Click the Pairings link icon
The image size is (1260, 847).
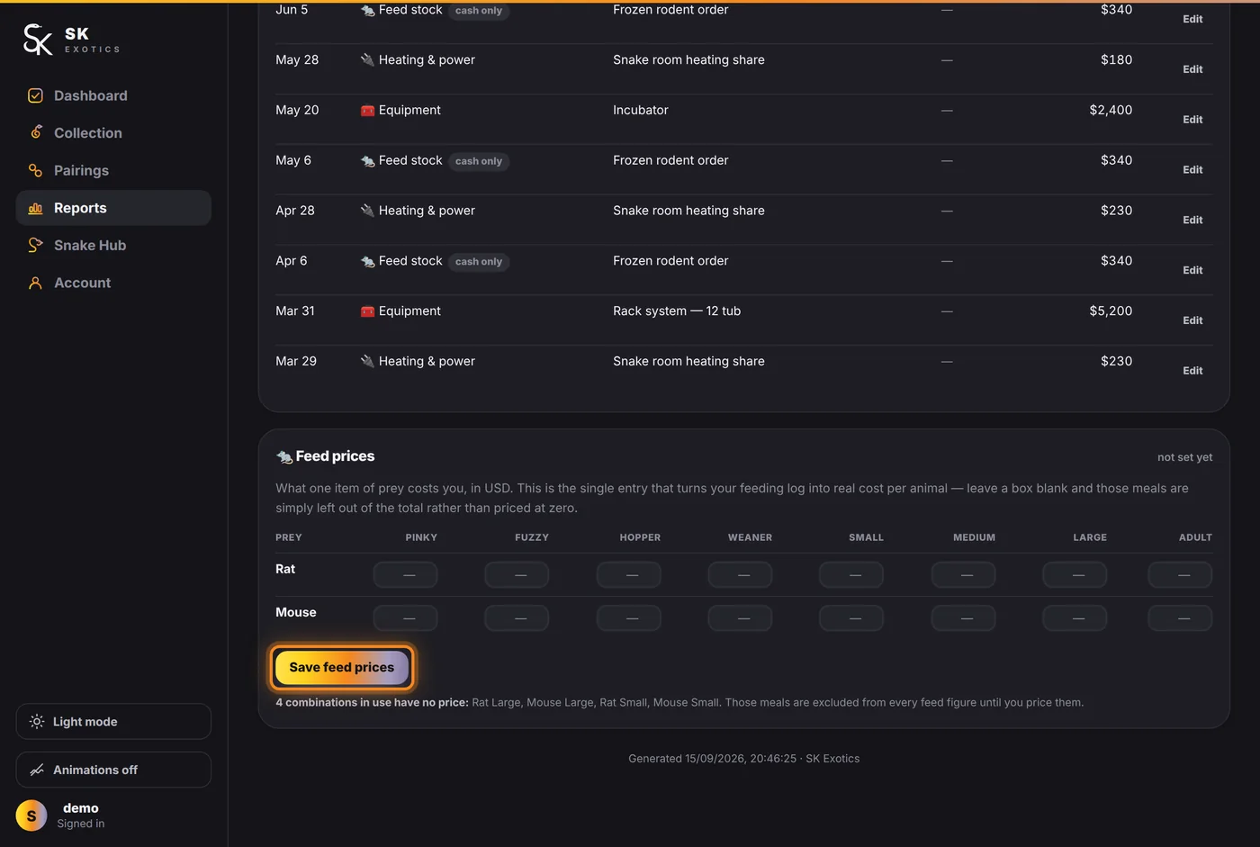coord(36,170)
